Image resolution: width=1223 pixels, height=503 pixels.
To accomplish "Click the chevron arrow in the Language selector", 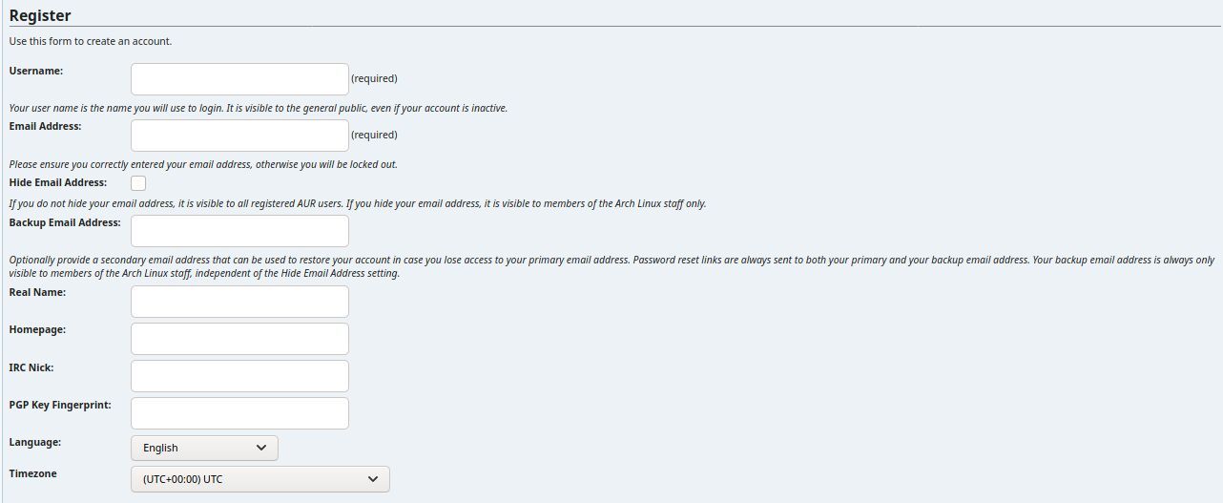I will click(x=262, y=448).
